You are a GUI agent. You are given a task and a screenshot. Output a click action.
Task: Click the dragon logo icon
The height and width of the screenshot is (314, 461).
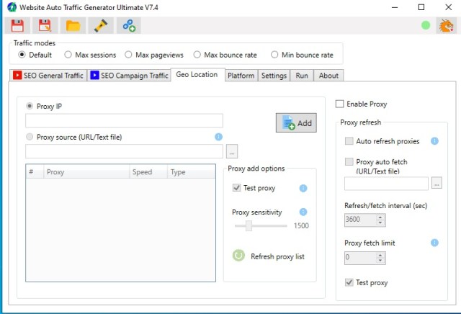447,26
